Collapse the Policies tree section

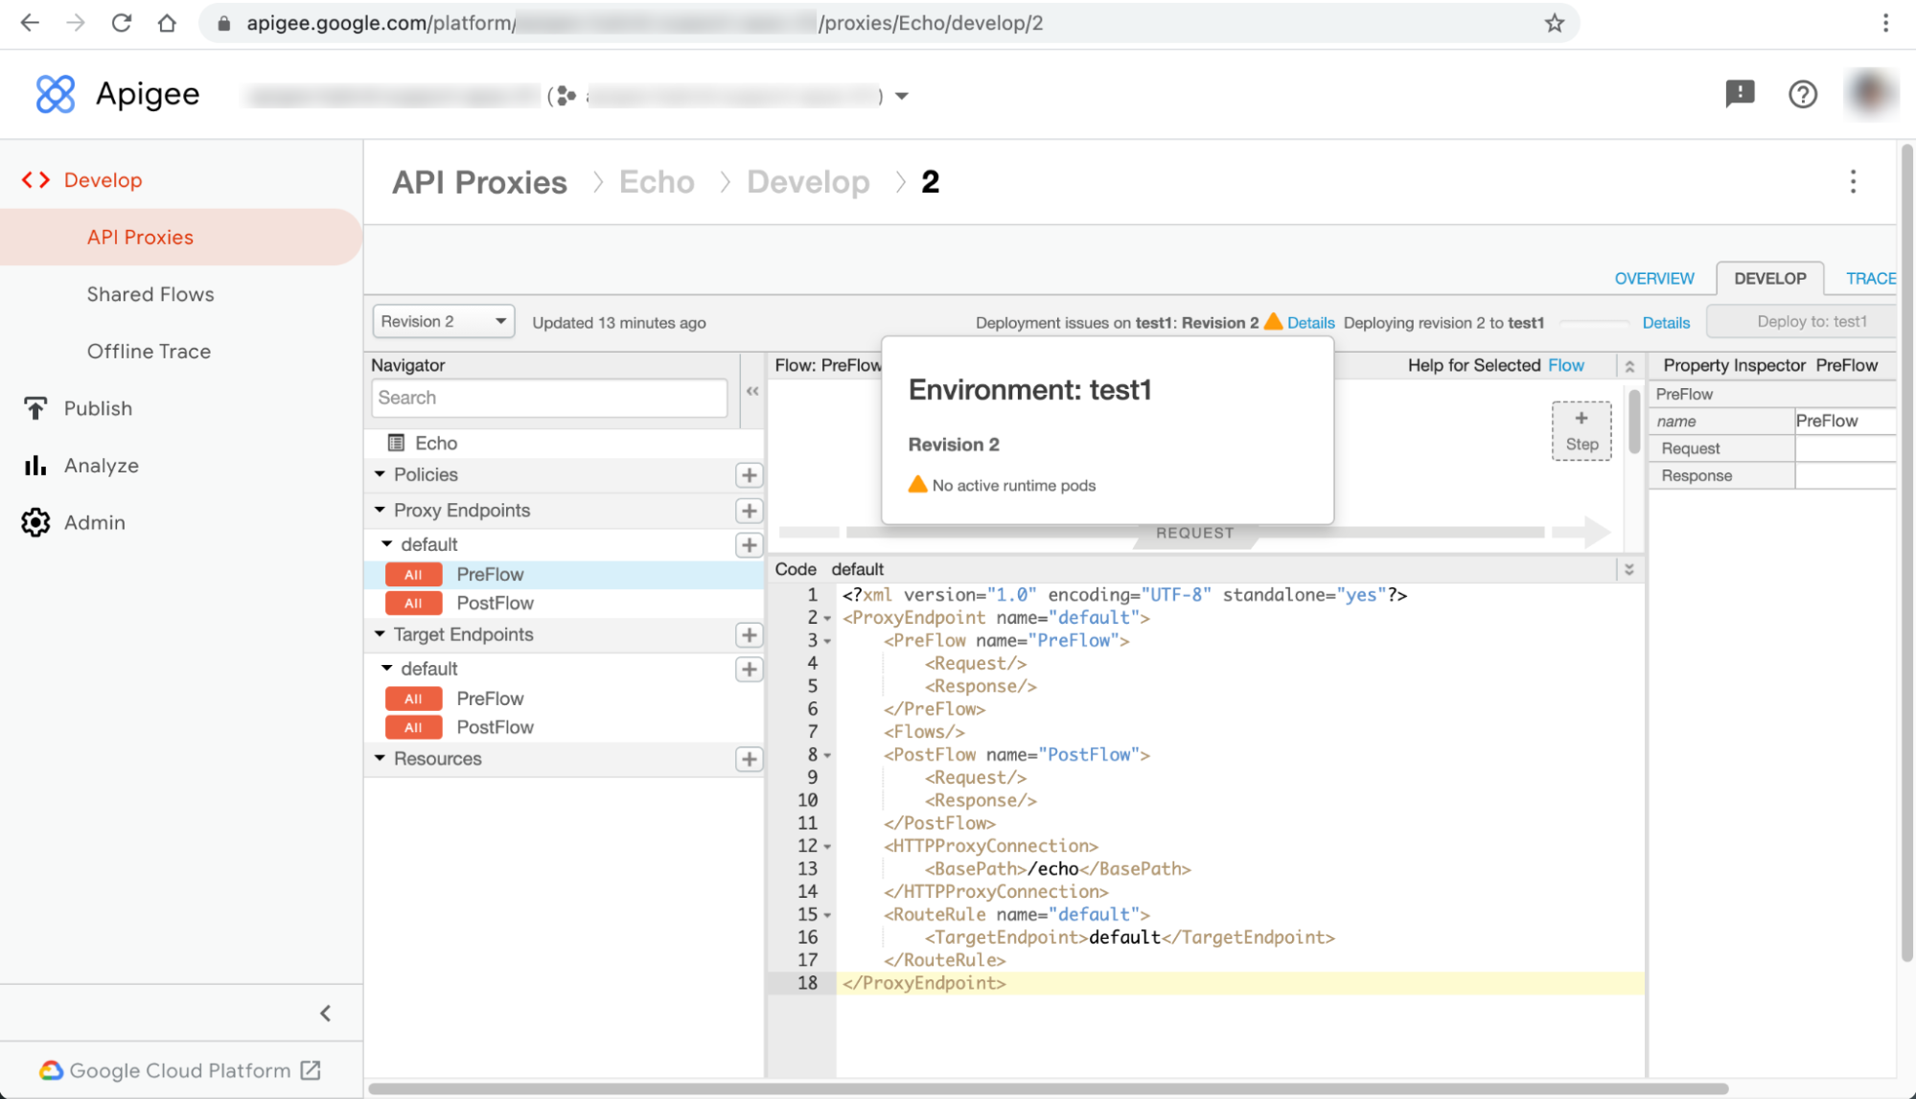coord(381,474)
